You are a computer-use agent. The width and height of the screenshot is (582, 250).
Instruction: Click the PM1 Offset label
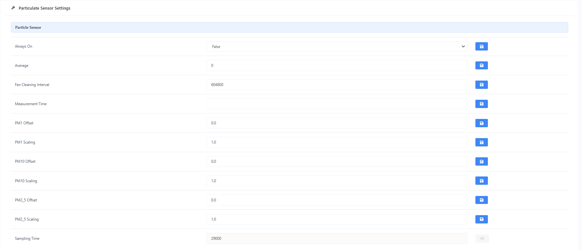24,123
